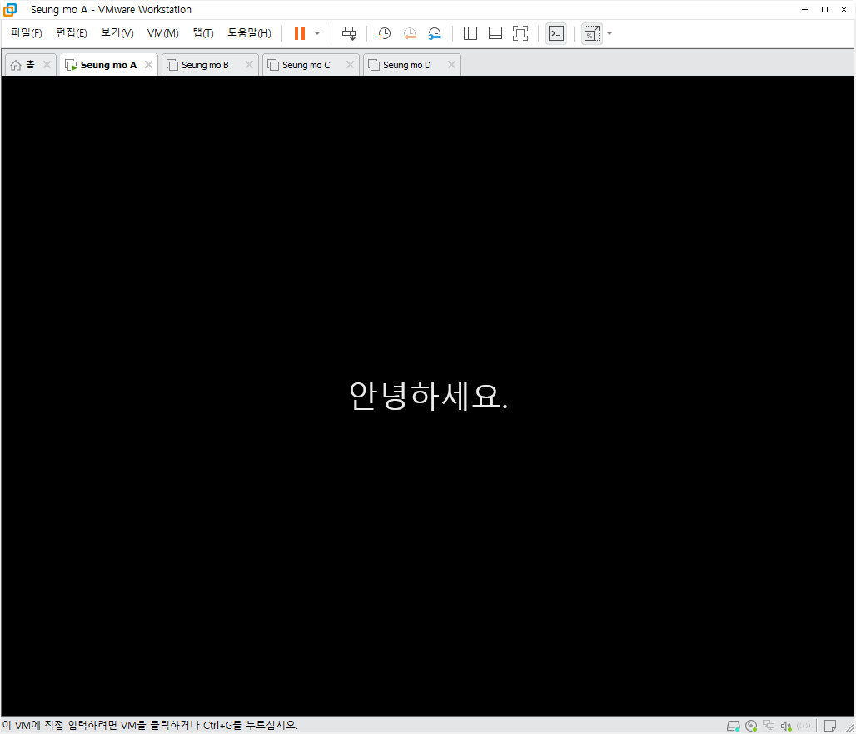Image resolution: width=856 pixels, height=734 pixels.
Task: Open the 탭(T) menu
Action: click(x=203, y=32)
